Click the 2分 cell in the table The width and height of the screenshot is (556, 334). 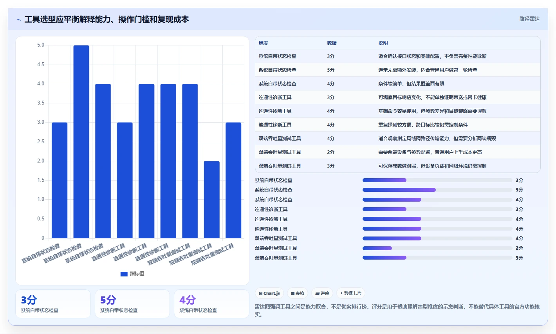331,152
